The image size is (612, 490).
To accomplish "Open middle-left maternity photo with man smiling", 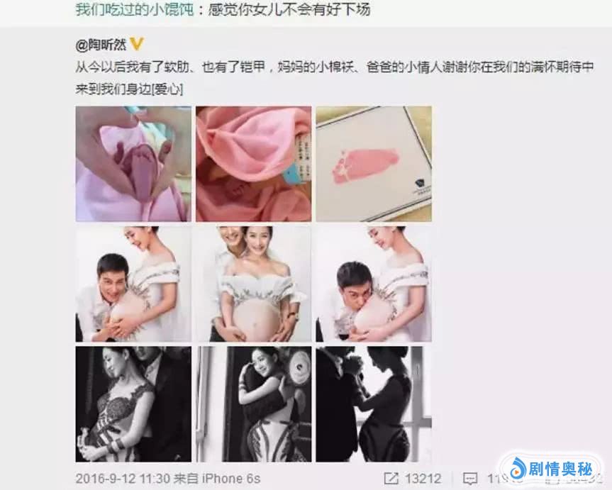I will tap(133, 284).
